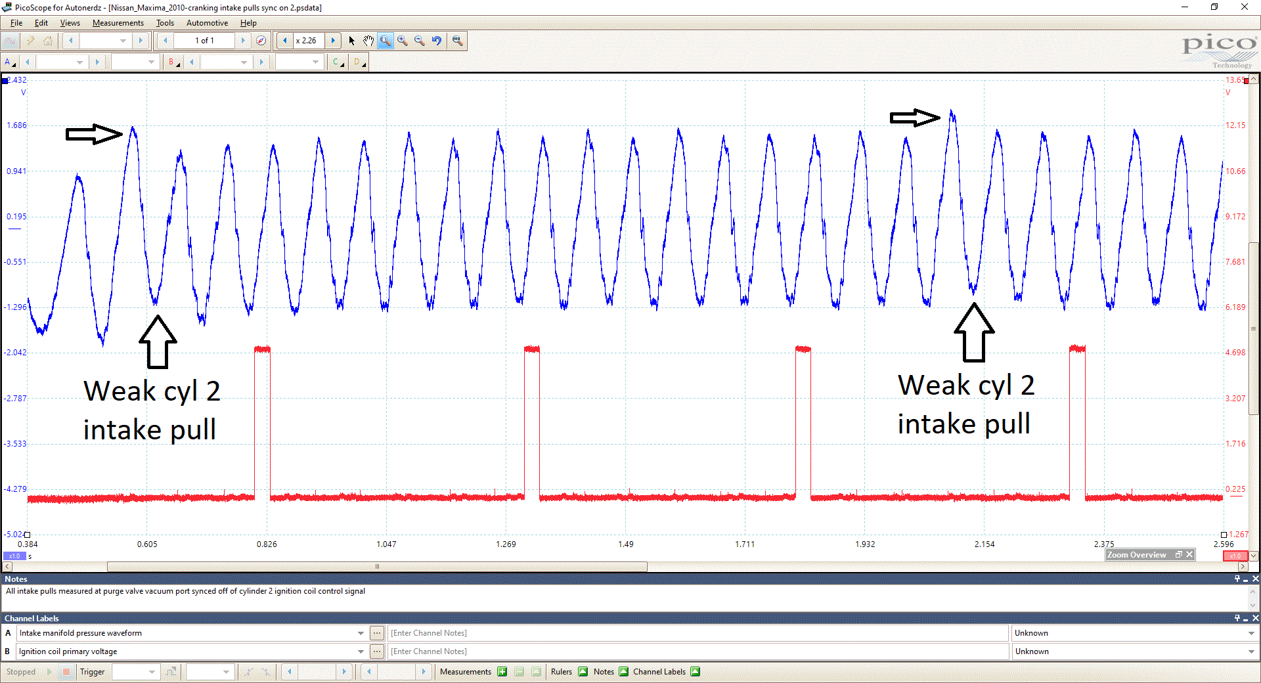The width and height of the screenshot is (1261, 683).
Task: Start capture with the green play arrow
Action: (49, 672)
